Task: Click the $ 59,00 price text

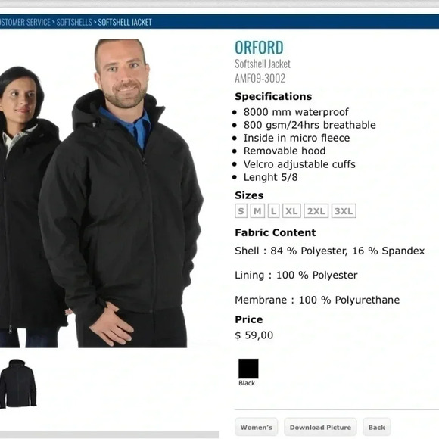Action: (254, 335)
